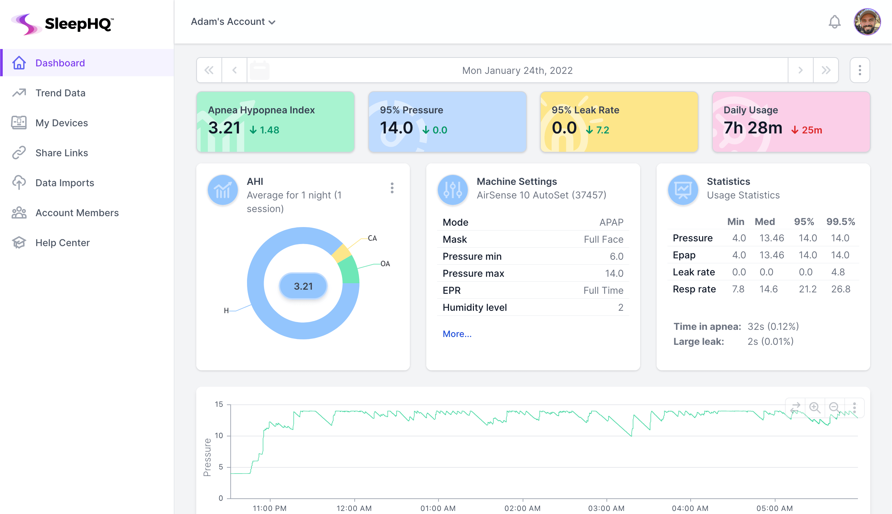Open the Data Imports page

[x=65, y=182]
